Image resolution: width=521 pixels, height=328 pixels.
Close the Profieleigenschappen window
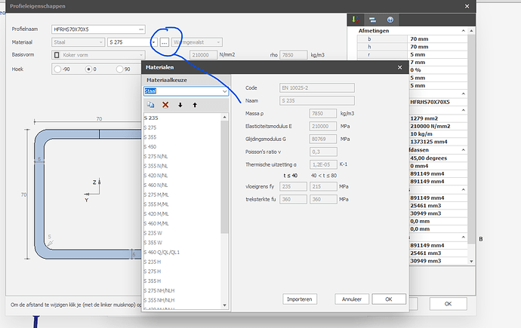[467, 6]
